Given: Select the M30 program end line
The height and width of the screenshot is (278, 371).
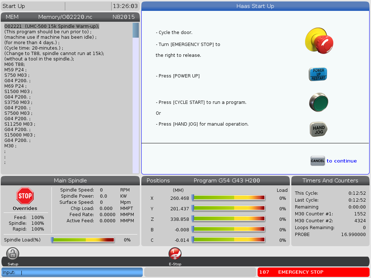Looking at the screenshot, I should pos(10,146).
